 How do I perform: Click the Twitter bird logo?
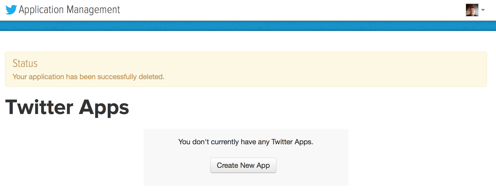click(x=11, y=10)
